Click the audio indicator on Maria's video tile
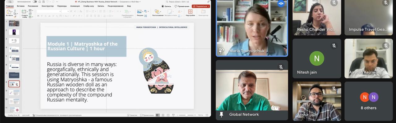 (281, 4)
